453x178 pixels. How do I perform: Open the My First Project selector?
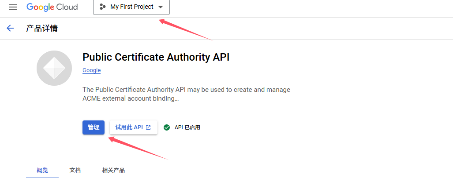131,7
